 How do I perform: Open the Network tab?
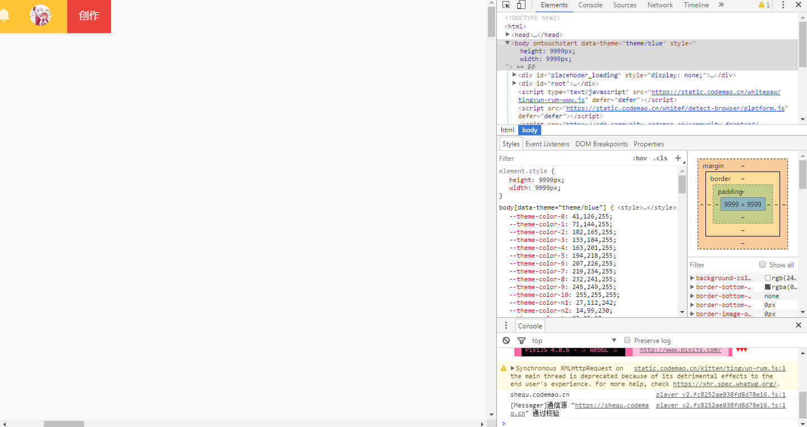click(x=660, y=5)
